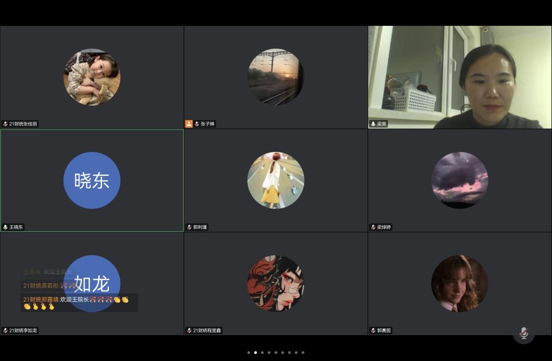This screenshot has height=361, width=552.
Task: Click 21财统程昱鑫's red mask avatar
Action: click(275, 283)
